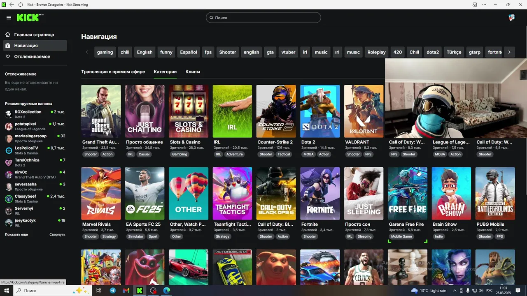Open Task View in taskbar

(99, 291)
